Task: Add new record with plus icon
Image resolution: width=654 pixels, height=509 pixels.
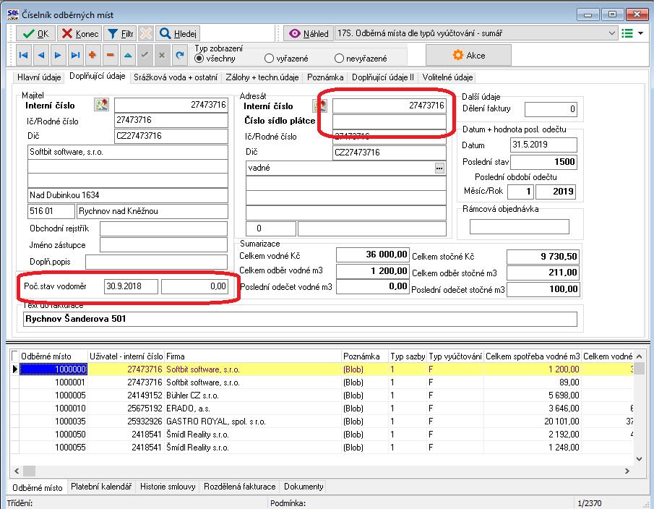Action: click(92, 55)
